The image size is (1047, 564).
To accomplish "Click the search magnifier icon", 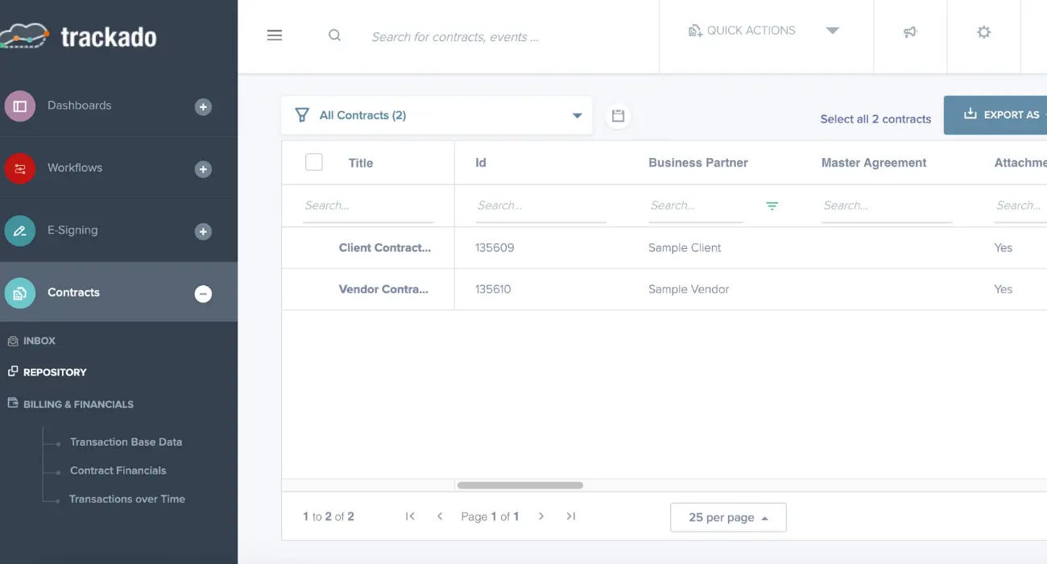I will [x=334, y=35].
